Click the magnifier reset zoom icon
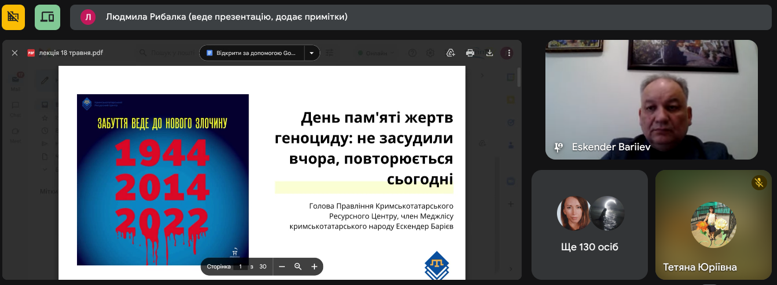This screenshot has width=777, height=285. click(x=298, y=267)
